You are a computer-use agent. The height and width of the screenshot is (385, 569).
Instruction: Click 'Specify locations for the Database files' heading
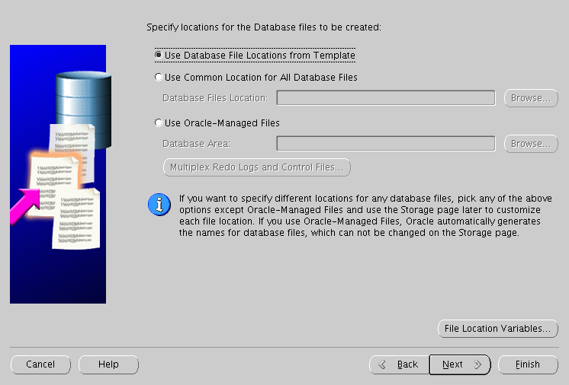coord(264,27)
